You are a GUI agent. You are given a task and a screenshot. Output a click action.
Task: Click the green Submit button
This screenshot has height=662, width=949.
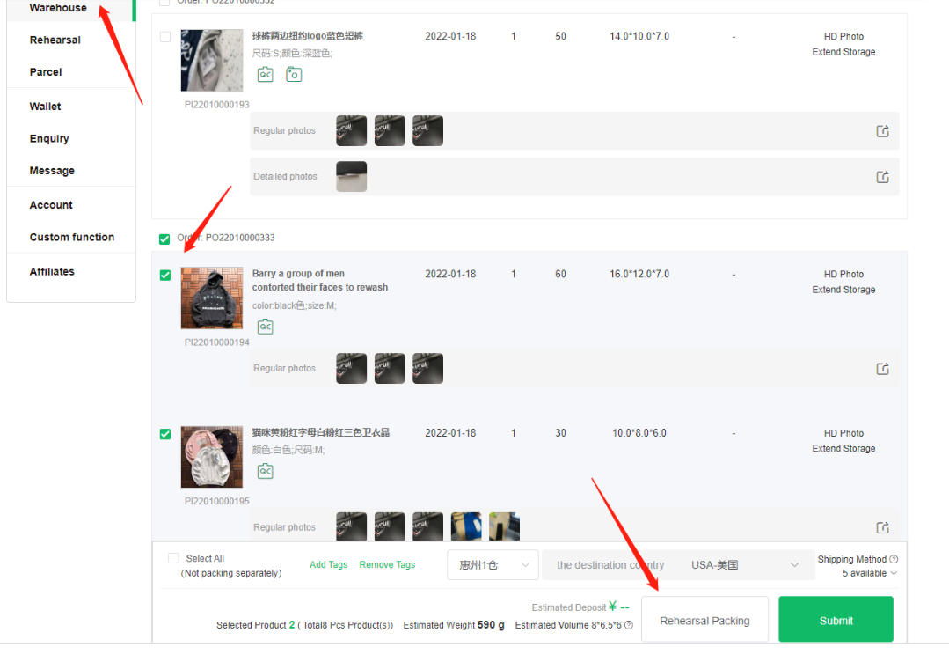pyautogui.click(x=836, y=620)
